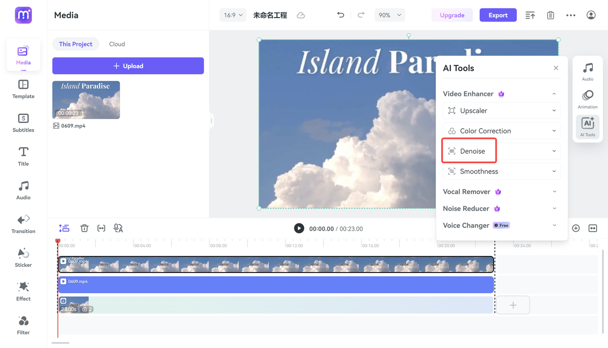
Task: Select the 0609.mp4 media thumbnail
Action: (86, 100)
